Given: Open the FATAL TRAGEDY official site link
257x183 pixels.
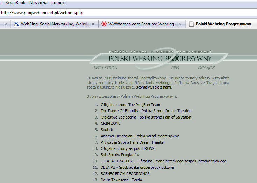Looking at the screenshot, I should pos(164,161).
